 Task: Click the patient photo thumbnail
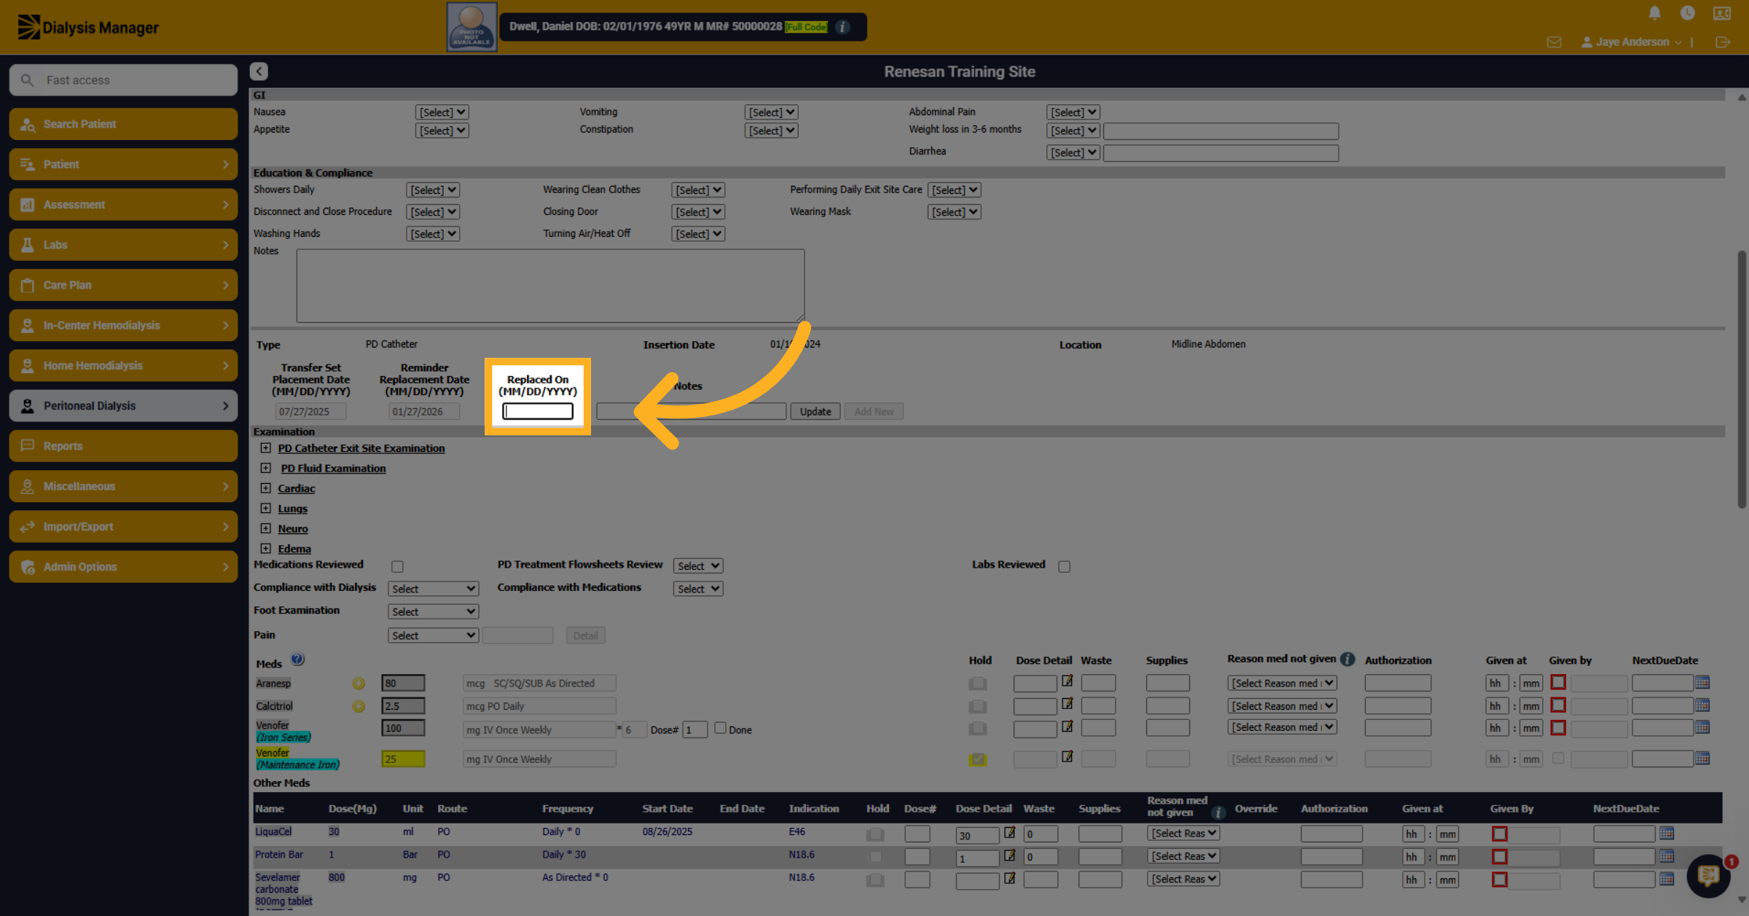(x=472, y=27)
